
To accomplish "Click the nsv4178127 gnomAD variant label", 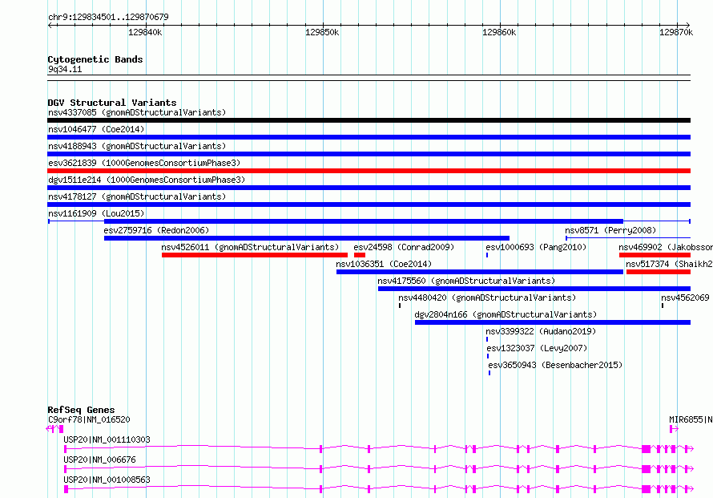I will 137,196.
